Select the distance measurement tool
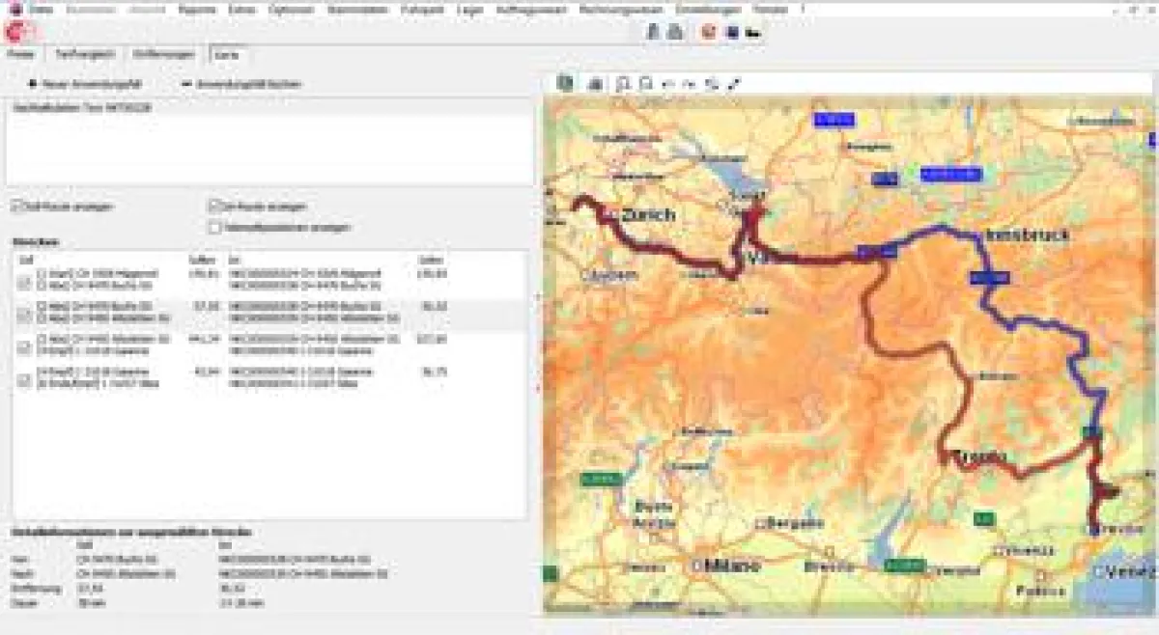Viewport: 1159px width, 635px height. [735, 82]
